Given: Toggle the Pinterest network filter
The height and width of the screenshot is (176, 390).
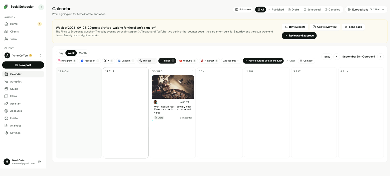Looking at the screenshot, I should tap(209, 61).
